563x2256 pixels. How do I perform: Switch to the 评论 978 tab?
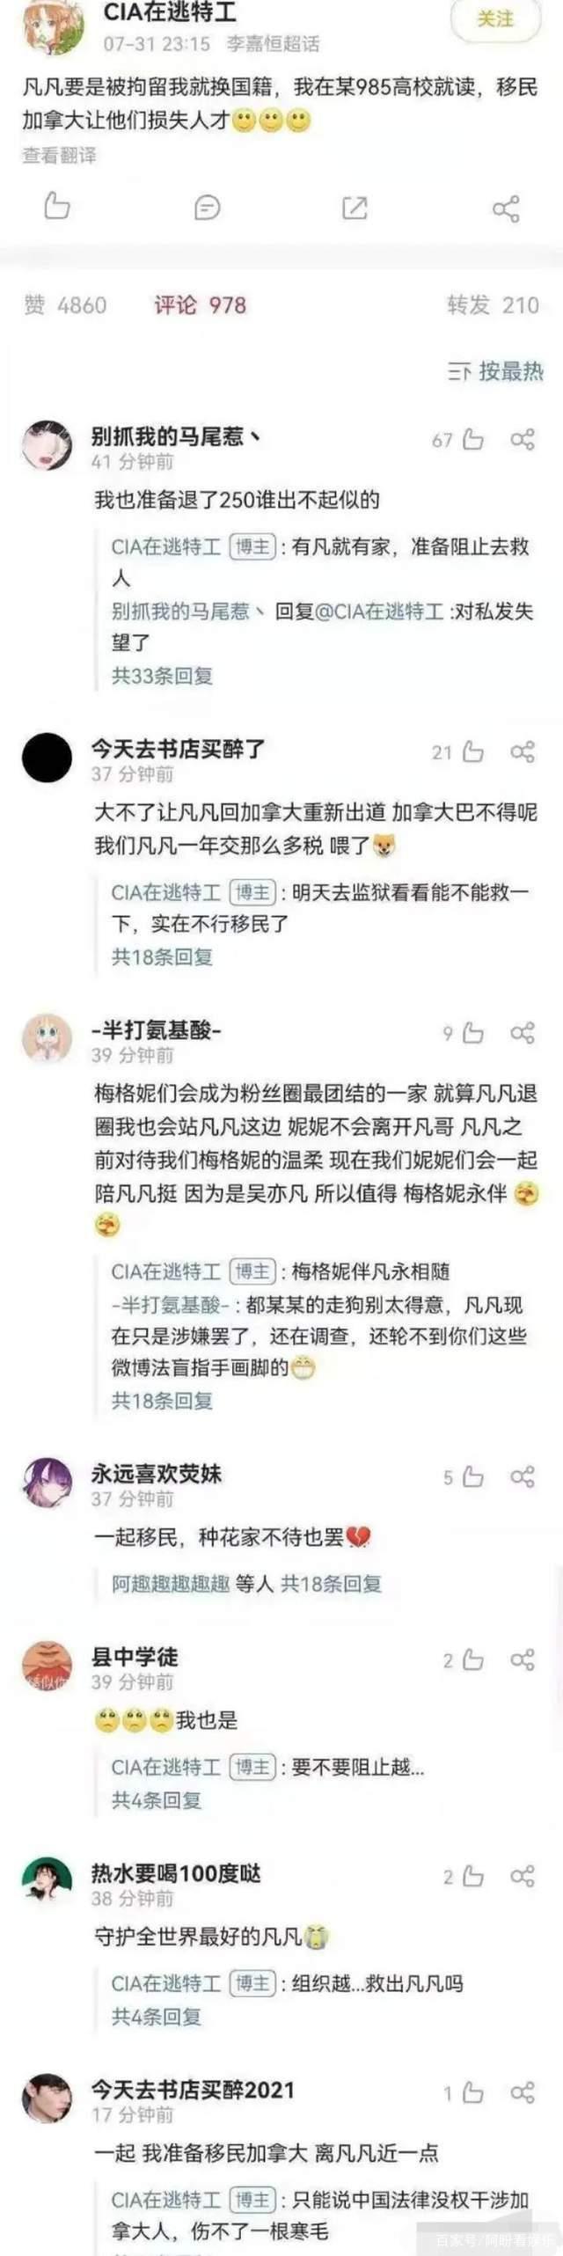pos(200,305)
